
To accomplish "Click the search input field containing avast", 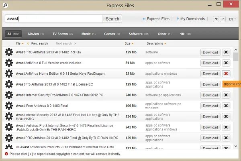I will (x=54, y=19).
